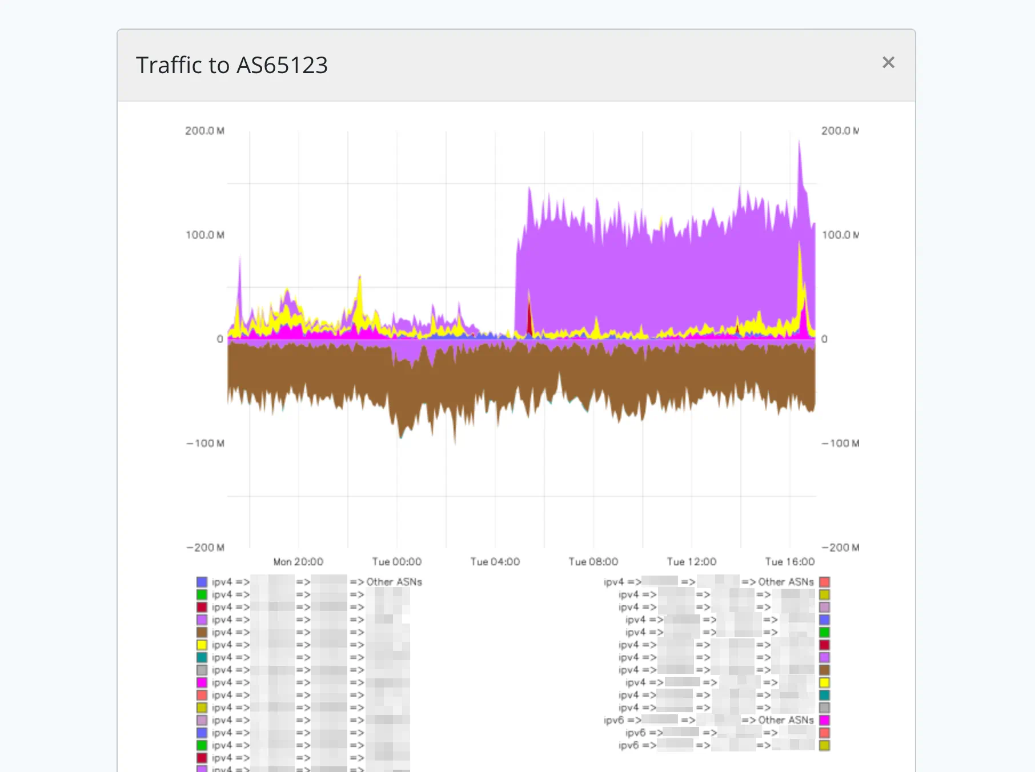Screen dimensions: 1035x772
Task: Click the brown swatch in left legend
Action: click(x=202, y=632)
